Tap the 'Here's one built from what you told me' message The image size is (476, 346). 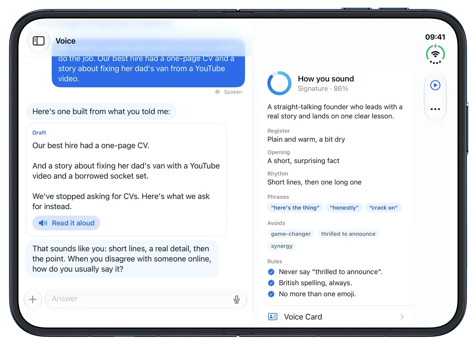point(101,111)
